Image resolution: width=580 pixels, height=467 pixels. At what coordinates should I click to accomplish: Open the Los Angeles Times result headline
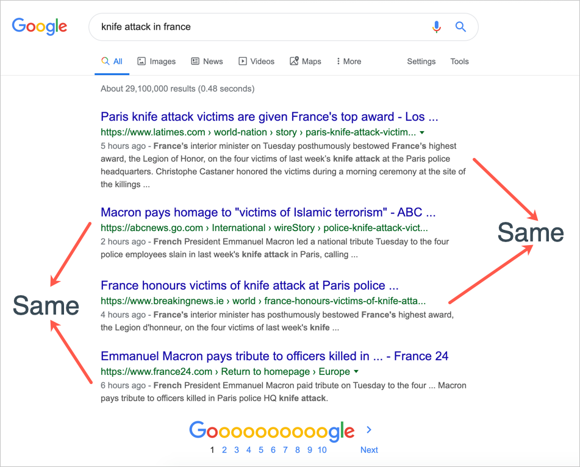(269, 117)
